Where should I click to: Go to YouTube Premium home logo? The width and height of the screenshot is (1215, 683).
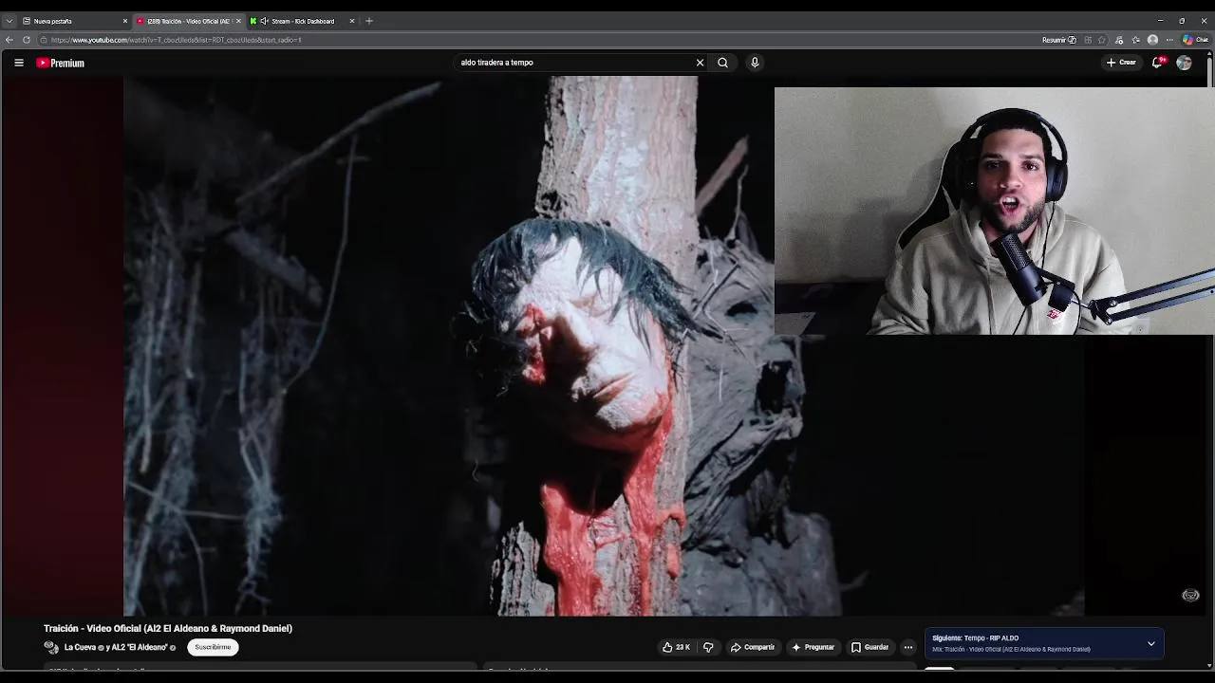point(60,63)
